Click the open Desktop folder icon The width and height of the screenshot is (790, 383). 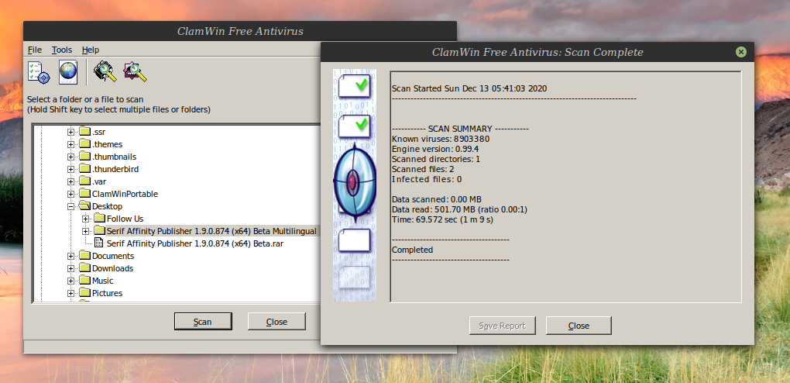(x=84, y=206)
